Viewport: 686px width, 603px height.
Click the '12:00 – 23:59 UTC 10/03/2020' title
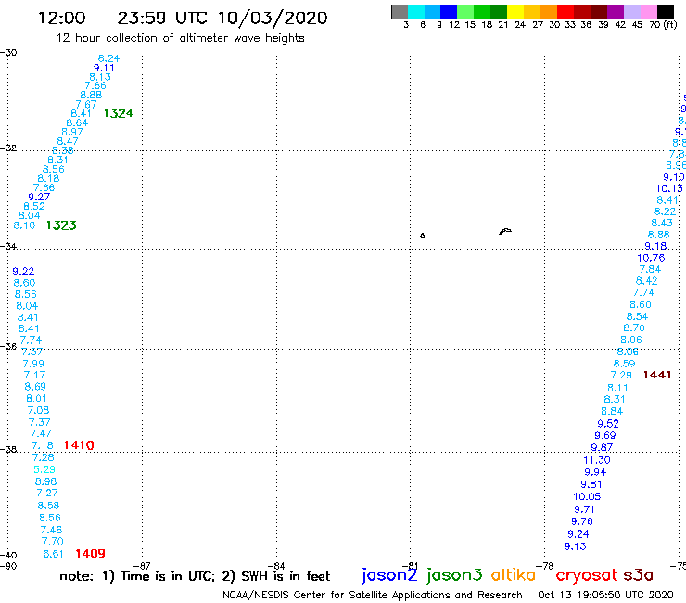(183, 18)
